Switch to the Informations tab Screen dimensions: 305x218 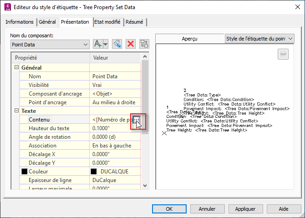click(20, 22)
